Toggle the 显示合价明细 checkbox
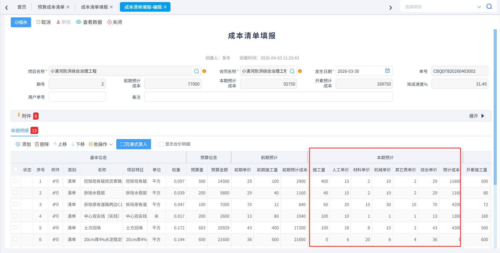The height and width of the screenshot is (253, 500). coord(161,144)
